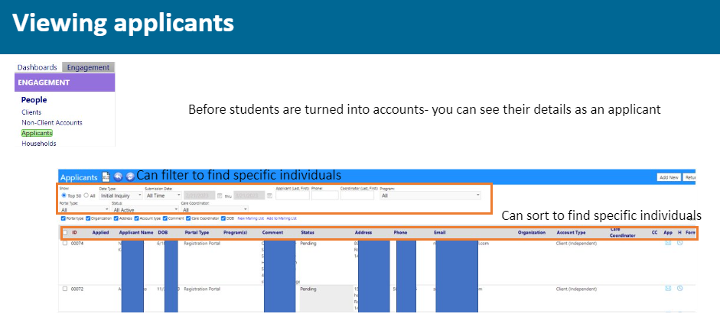720x333 pixels.
Task: Select the All radio button under Show
Action: tap(86, 196)
